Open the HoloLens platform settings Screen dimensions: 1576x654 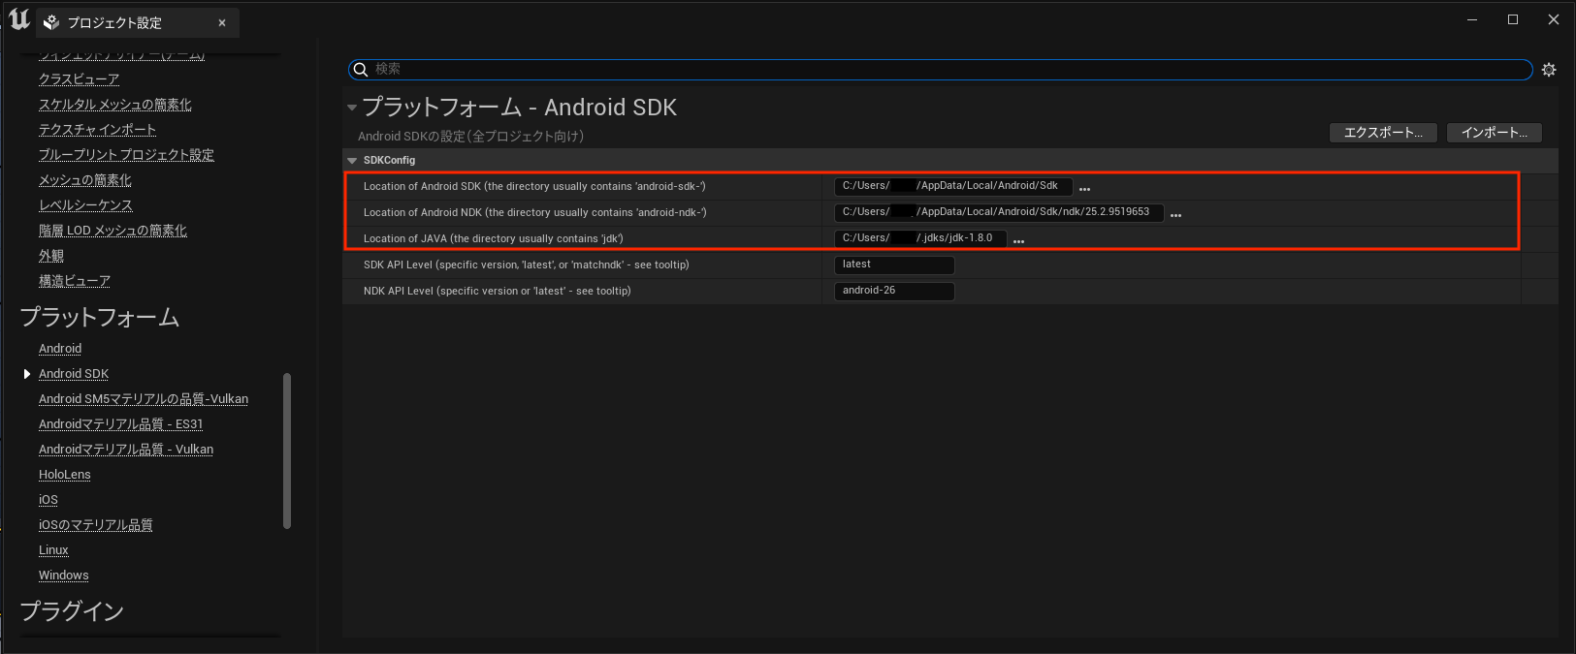(x=65, y=475)
